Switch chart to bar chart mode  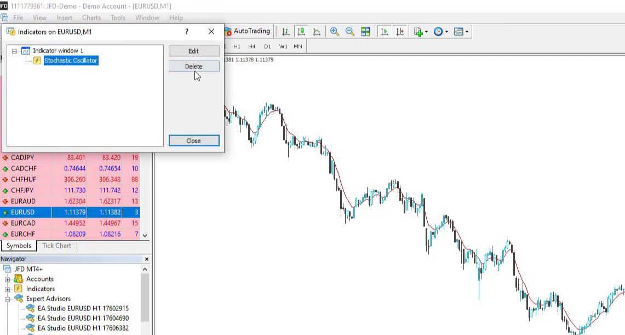point(285,31)
